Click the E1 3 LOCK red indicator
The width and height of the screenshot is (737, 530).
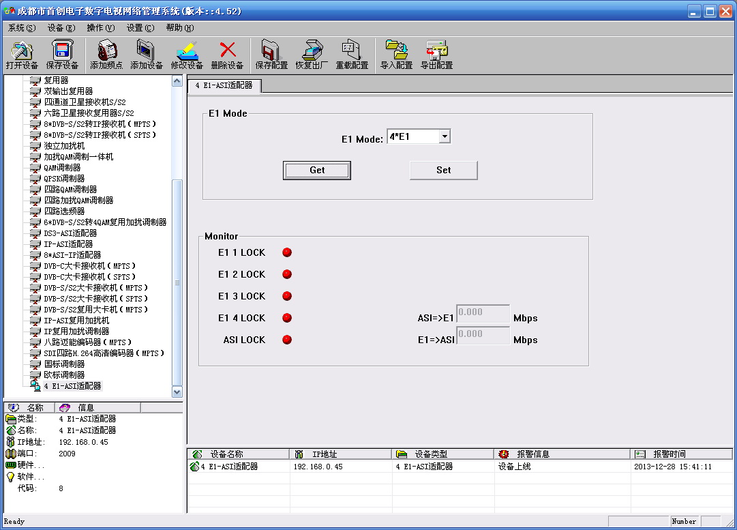[287, 296]
